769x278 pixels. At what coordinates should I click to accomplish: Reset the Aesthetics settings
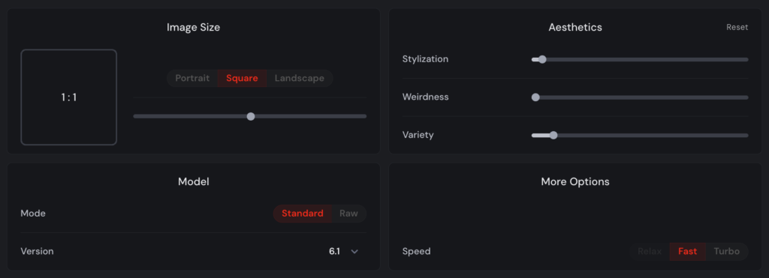737,28
